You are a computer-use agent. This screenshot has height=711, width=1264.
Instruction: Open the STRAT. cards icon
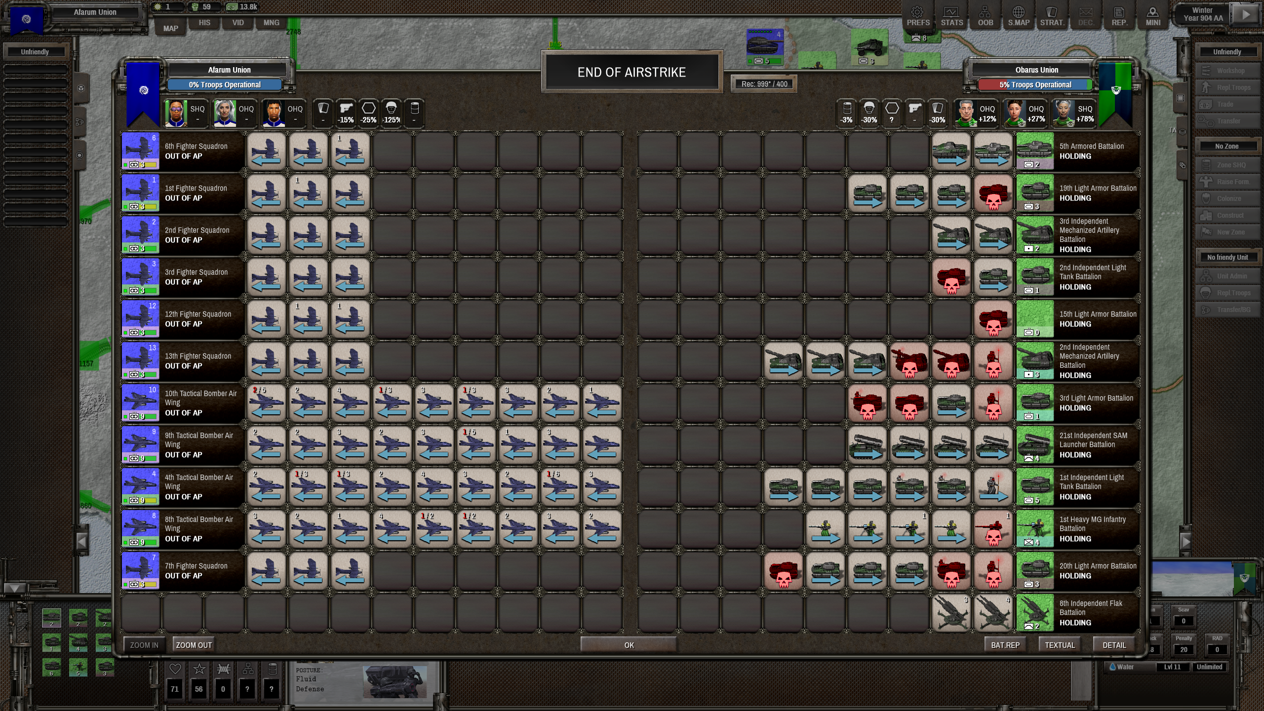(x=1052, y=16)
